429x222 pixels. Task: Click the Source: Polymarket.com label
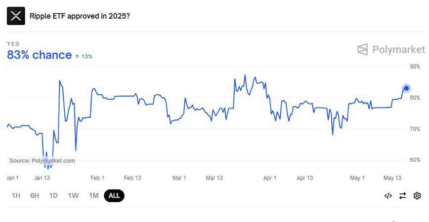[42, 160]
